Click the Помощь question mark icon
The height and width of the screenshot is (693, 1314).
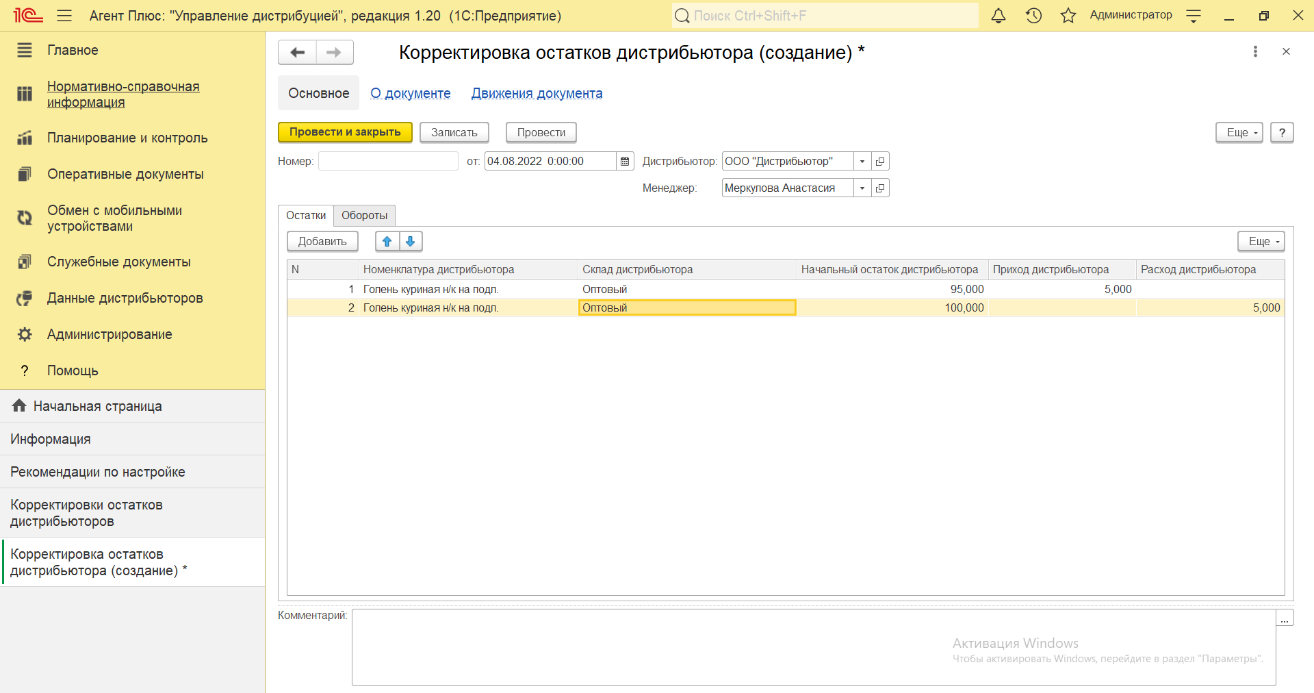click(25, 370)
